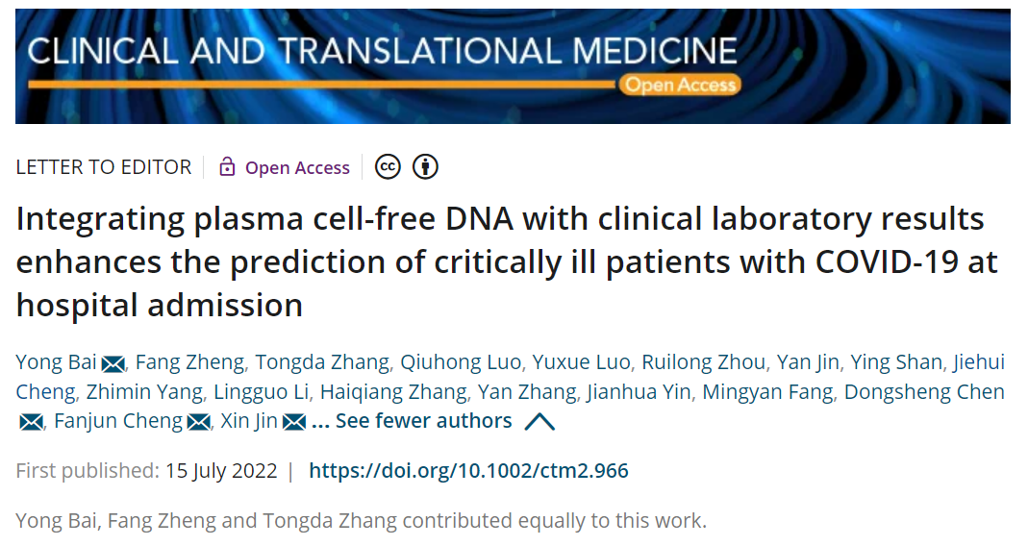This screenshot has width=1028, height=546.
Task: Click author name Jianhua Yin
Action: [639, 392]
